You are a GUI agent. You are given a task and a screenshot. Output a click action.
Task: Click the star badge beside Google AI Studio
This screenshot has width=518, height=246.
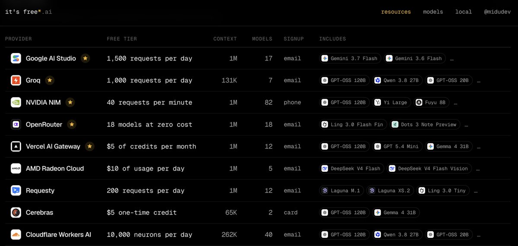85,58
